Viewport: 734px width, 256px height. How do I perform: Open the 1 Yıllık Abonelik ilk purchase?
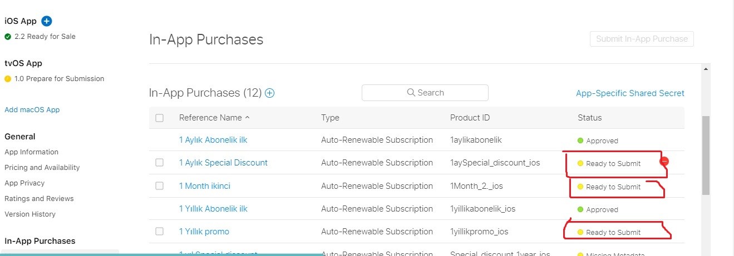click(213, 209)
